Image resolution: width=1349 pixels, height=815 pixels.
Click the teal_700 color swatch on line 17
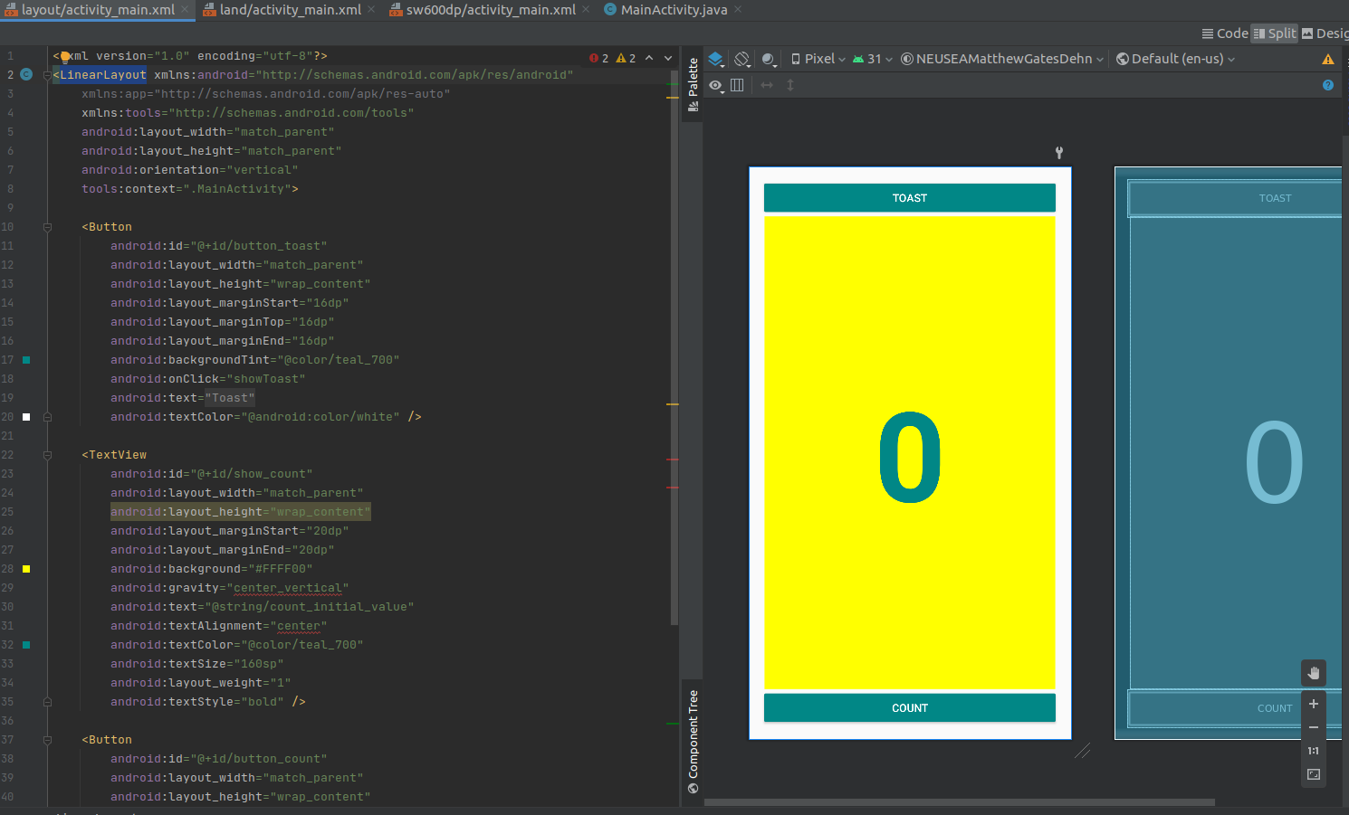pyautogui.click(x=26, y=360)
